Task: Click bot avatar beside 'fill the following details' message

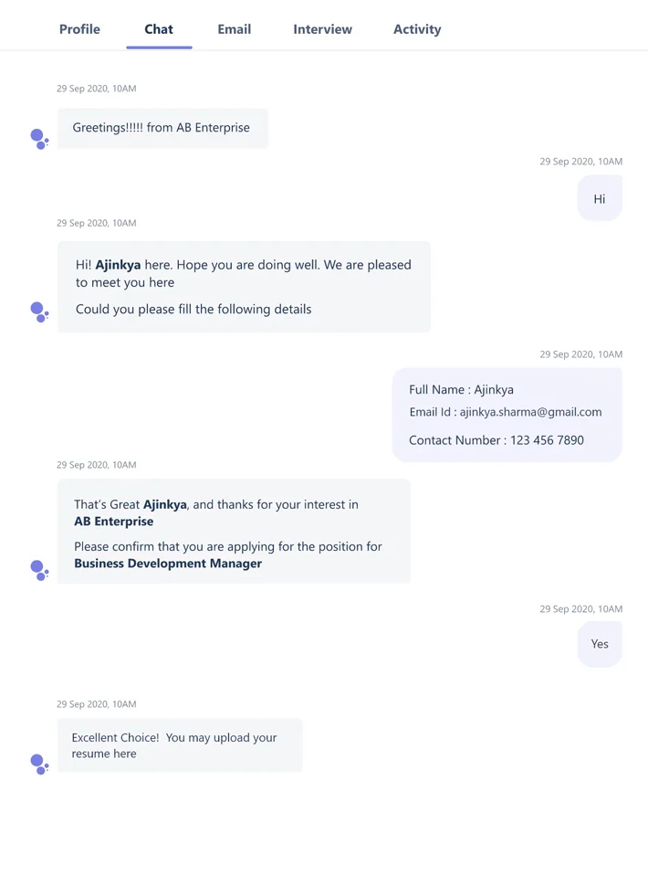Action: (39, 311)
